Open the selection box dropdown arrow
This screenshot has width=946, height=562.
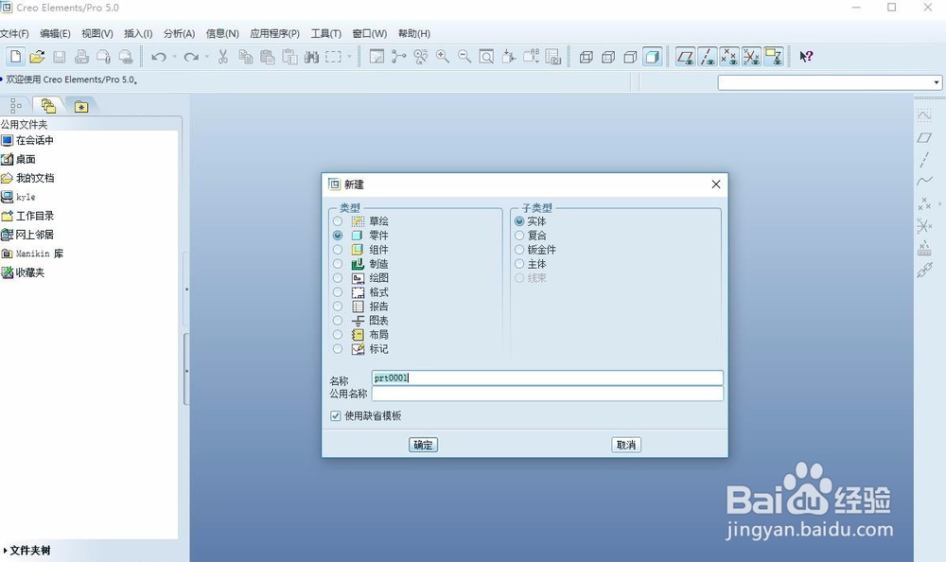point(349,57)
